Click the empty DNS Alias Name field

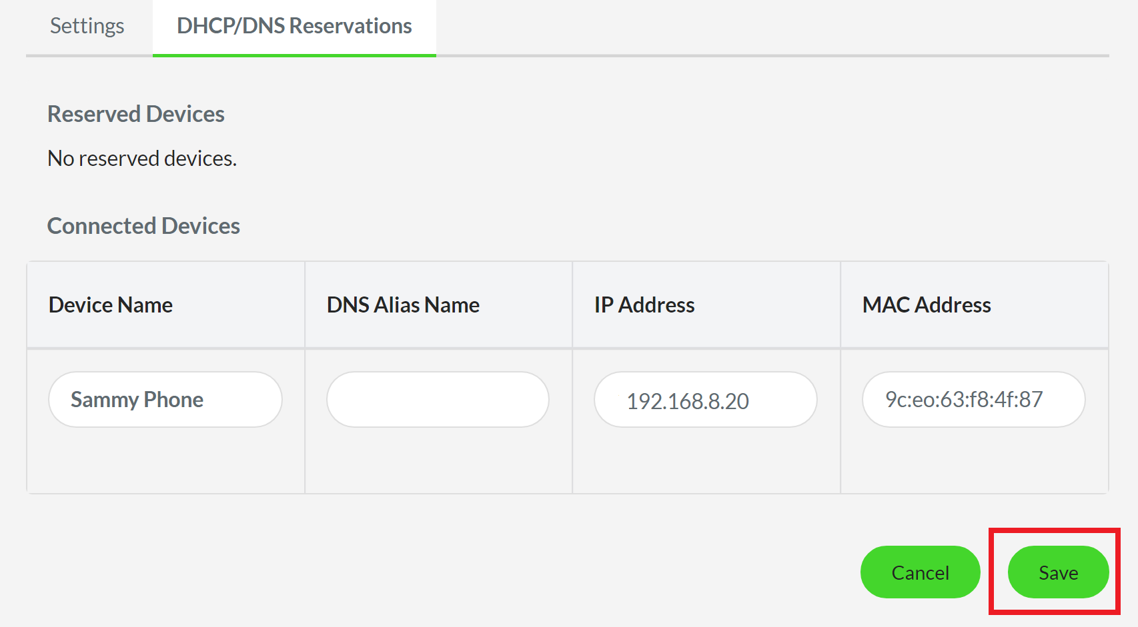(438, 399)
